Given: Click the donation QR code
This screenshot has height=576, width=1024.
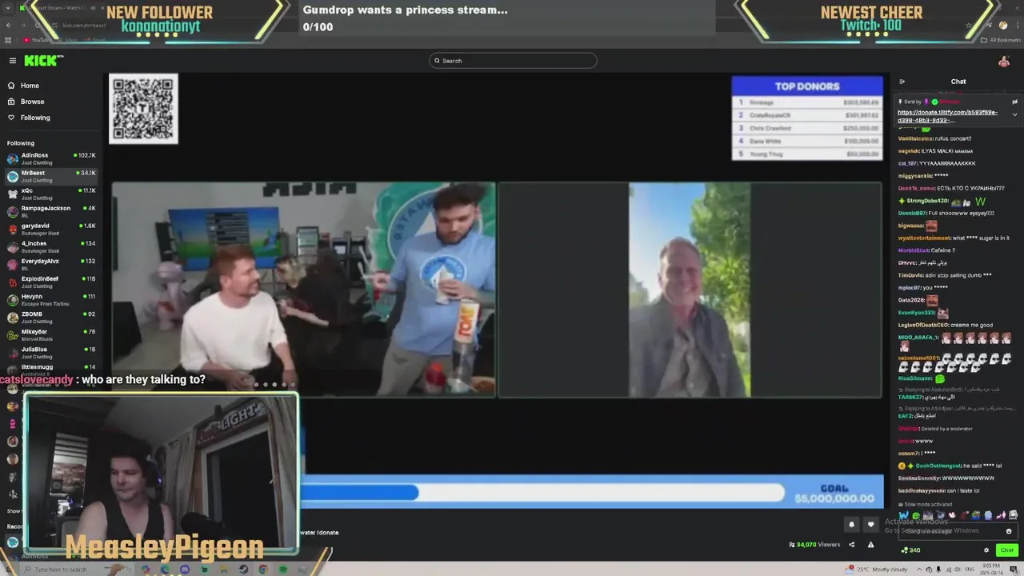Looking at the screenshot, I should [x=143, y=109].
